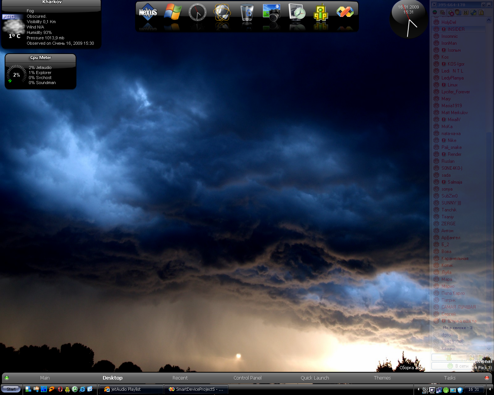The image size is (494, 395).
Task: Select the Themes tab in bottom bar
Action: 382,378
